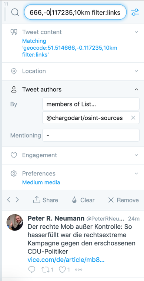The width and height of the screenshot is (144, 281).
Task: Like the tweet with heart icon
Action: click(64, 270)
